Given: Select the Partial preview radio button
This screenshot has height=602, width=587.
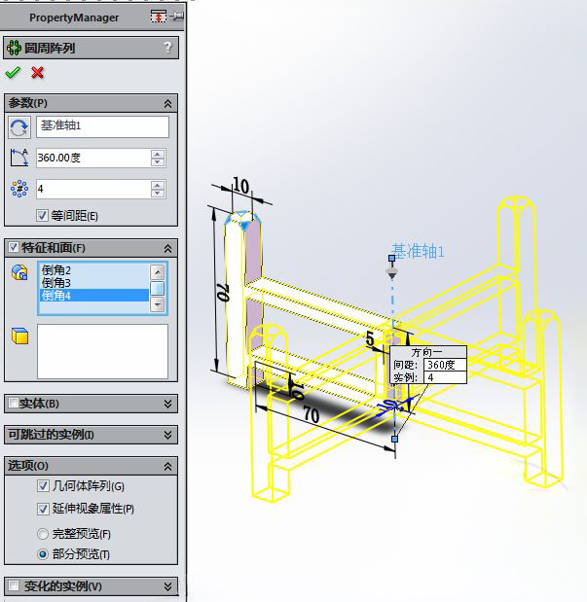Looking at the screenshot, I should 43,554.
